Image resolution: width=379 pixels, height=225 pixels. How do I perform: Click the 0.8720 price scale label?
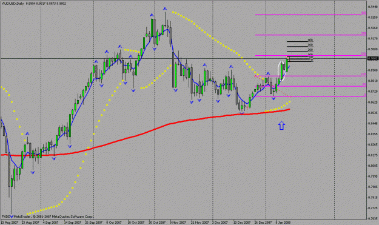[x=372, y=92]
